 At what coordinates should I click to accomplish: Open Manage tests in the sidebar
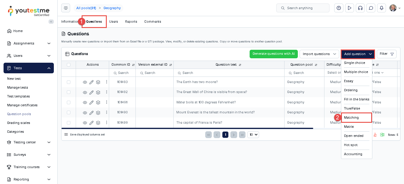pyautogui.click(x=17, y=87)
